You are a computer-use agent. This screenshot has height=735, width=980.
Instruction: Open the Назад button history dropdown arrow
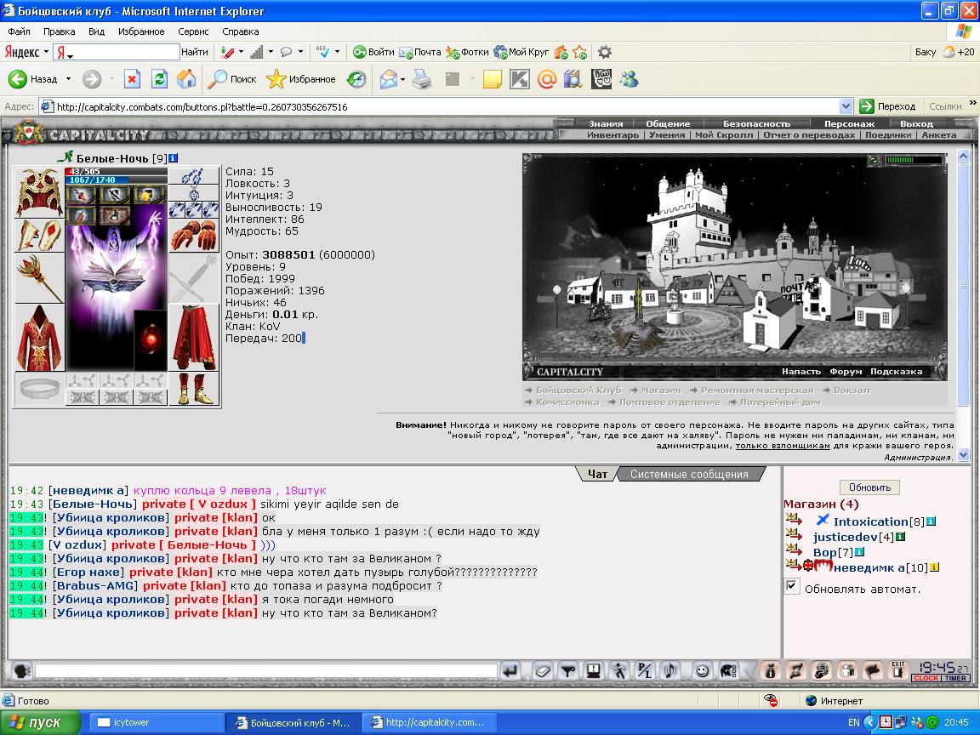(x=68, y=79)
